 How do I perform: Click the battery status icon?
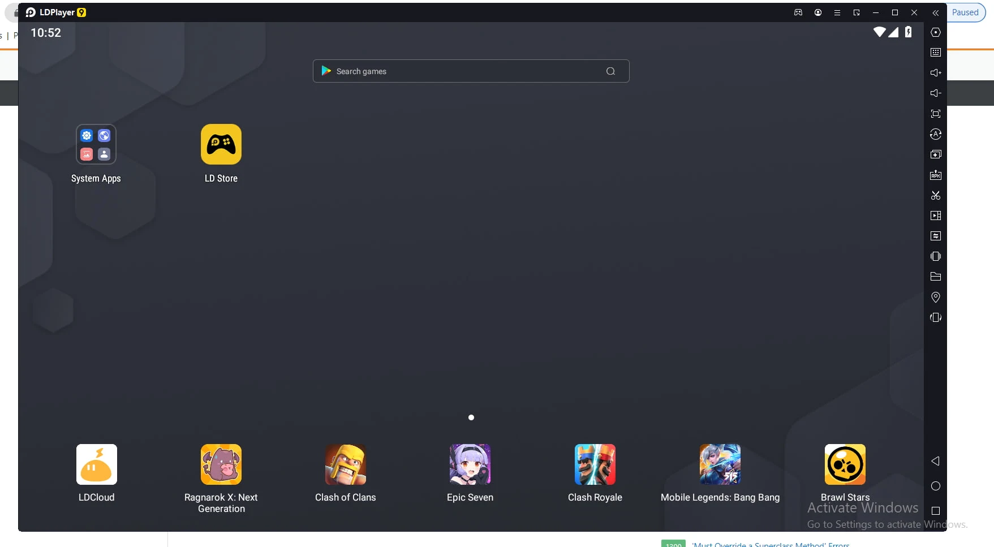tap(908, 32)
